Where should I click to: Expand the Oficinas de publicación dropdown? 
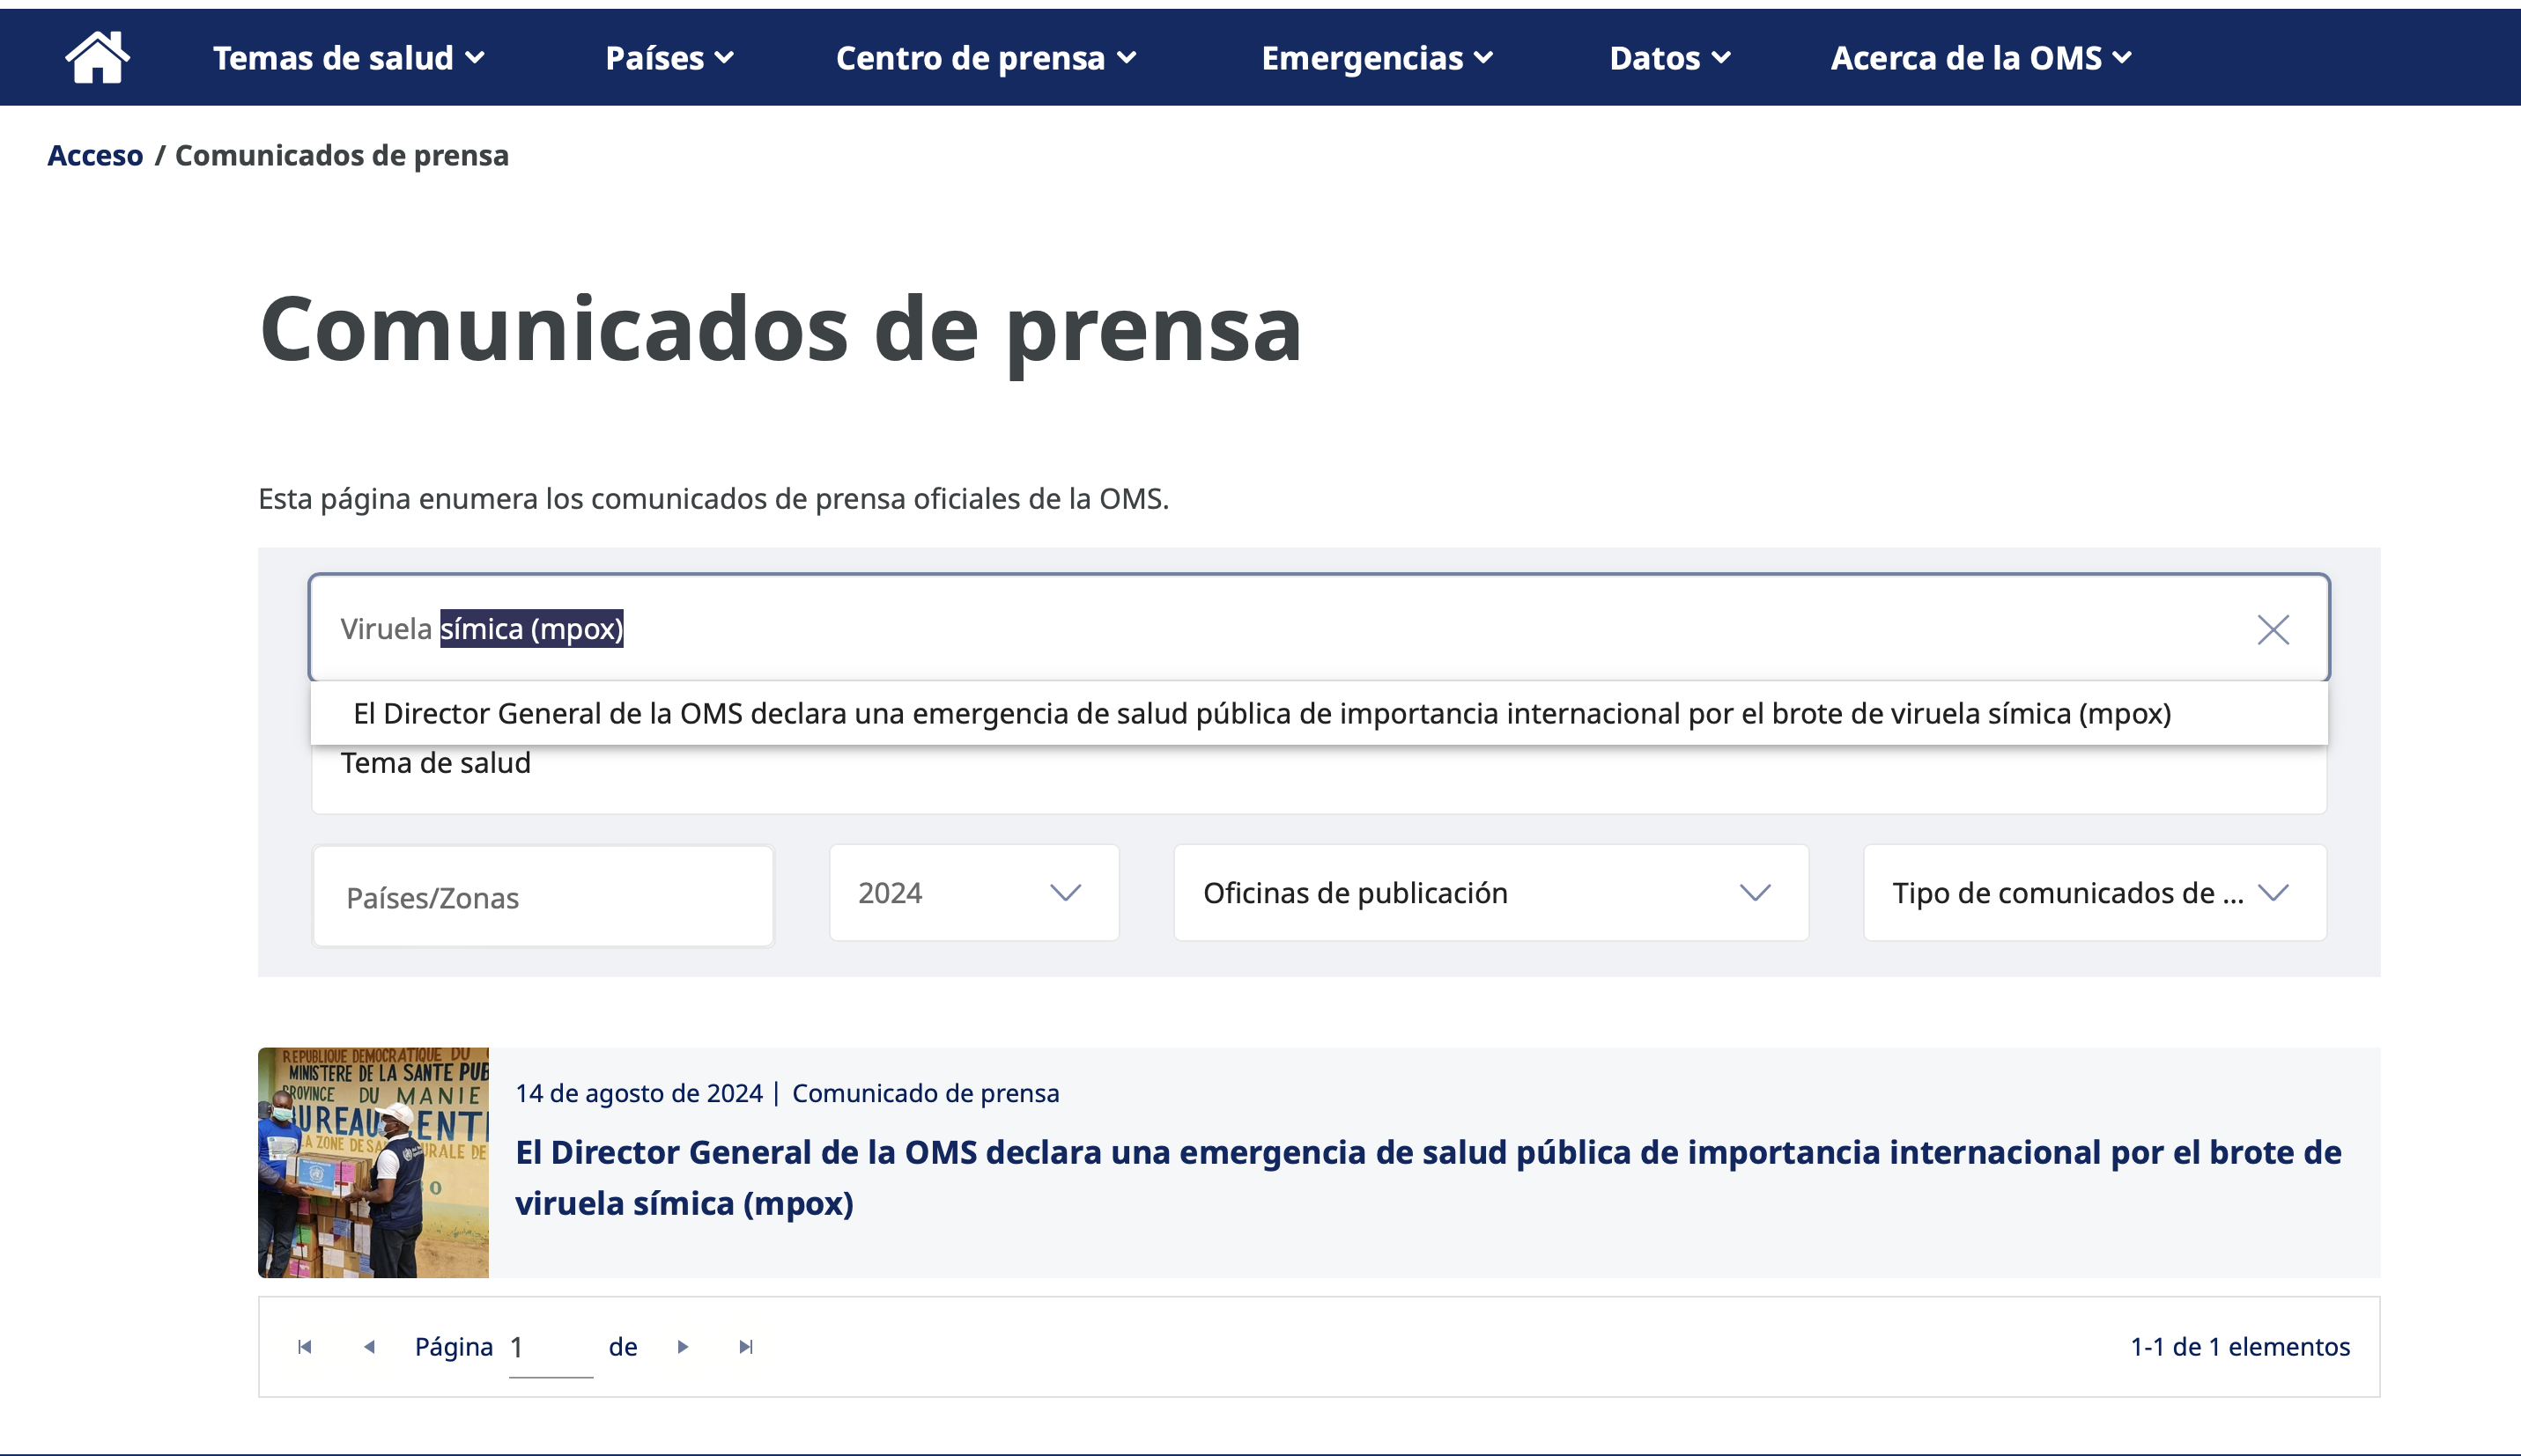[x=1490, y=892]
